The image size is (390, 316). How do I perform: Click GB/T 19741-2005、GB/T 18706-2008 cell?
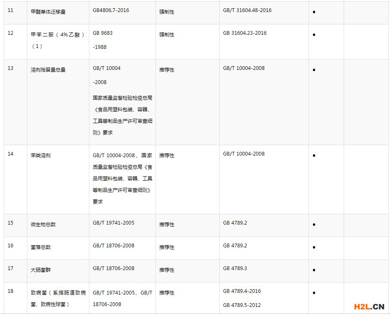point(122,298)
